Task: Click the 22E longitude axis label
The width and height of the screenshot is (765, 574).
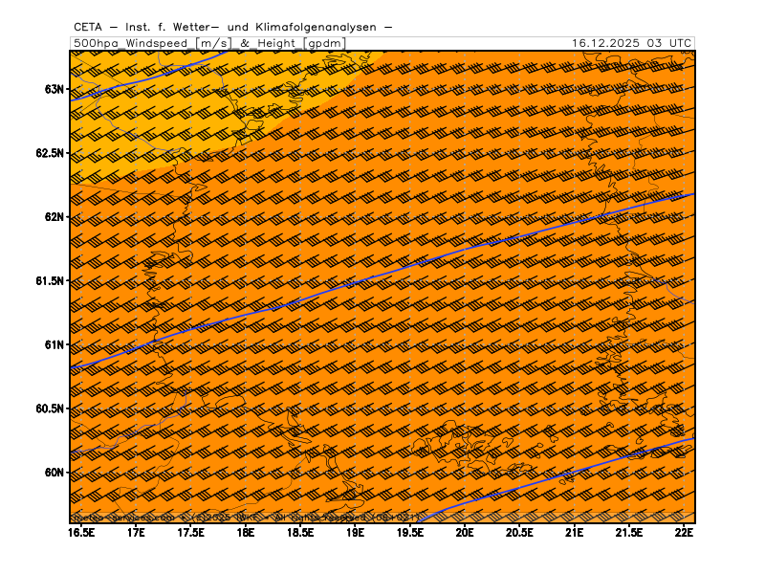Action: [x=684, y=532]
